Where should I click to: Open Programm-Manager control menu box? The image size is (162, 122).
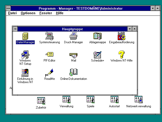(x=8, y=8)
